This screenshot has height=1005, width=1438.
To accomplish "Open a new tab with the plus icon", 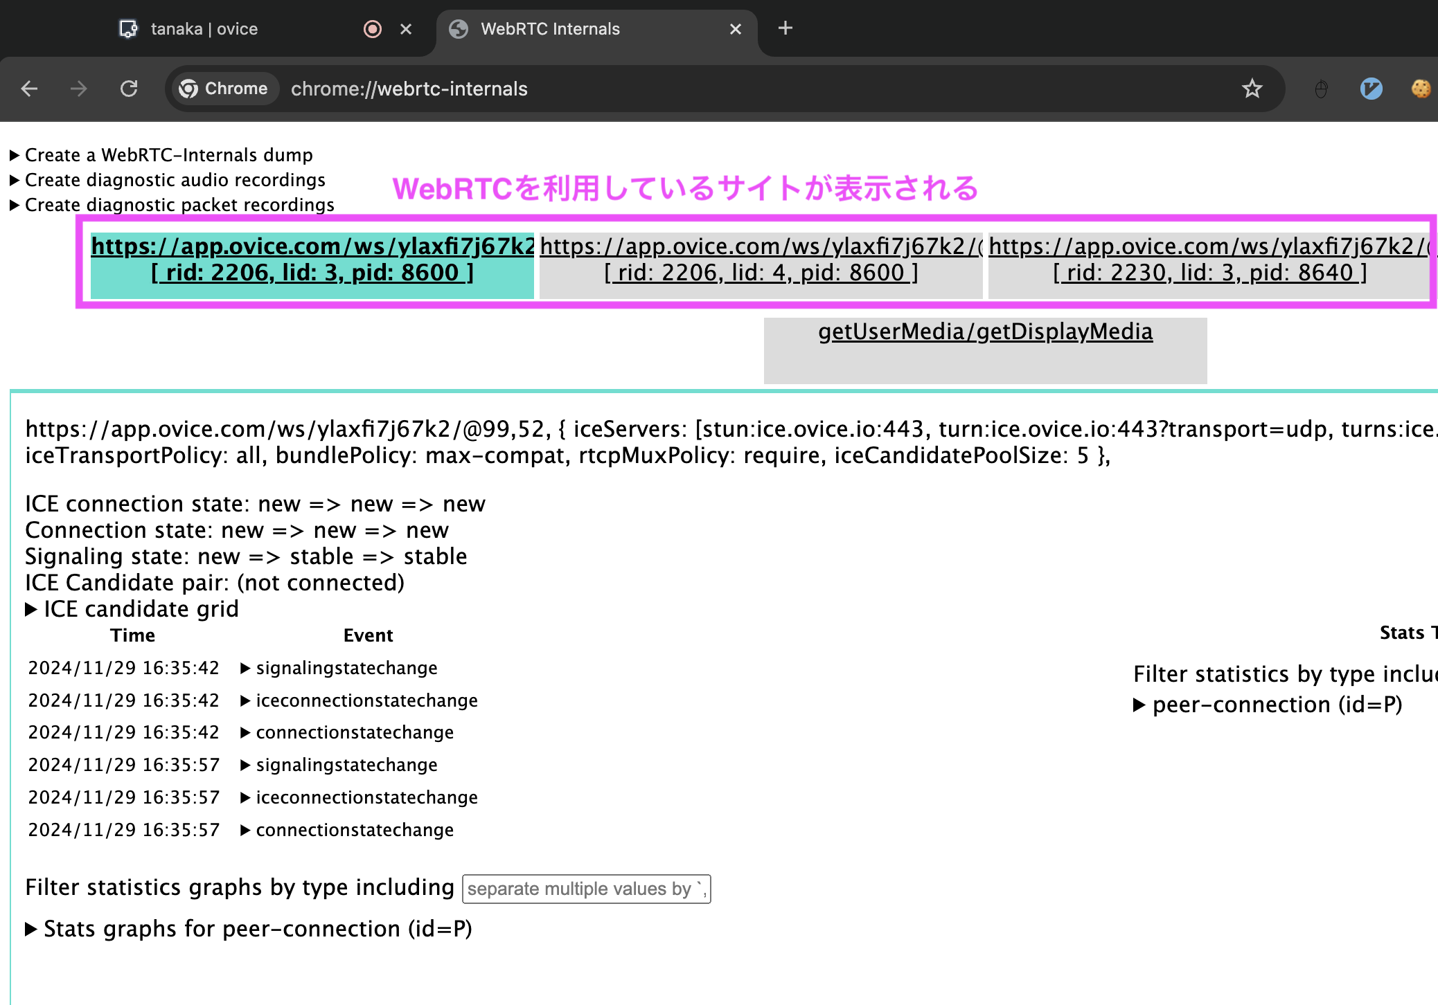I will click(785, 28).
